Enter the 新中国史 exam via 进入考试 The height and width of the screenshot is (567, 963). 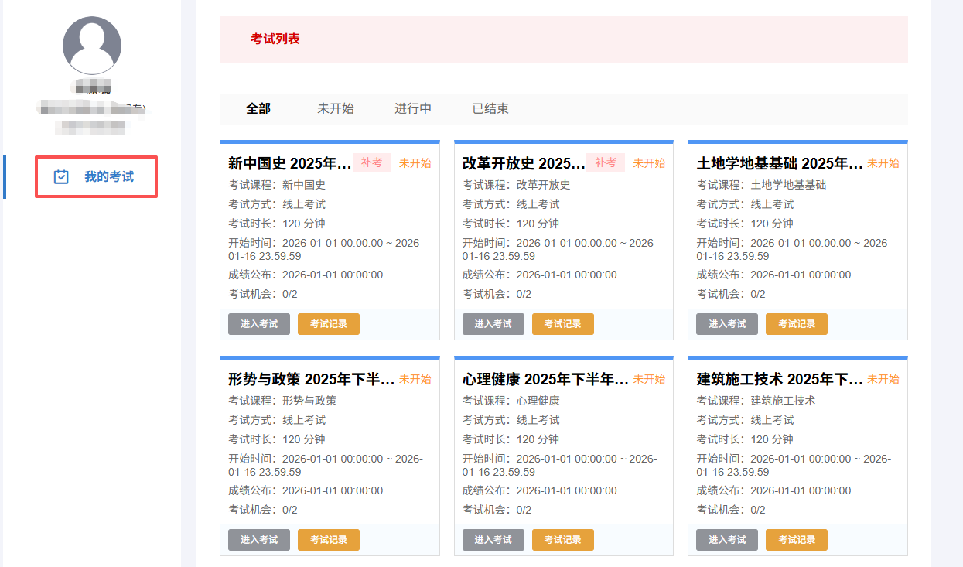point(258,324)
